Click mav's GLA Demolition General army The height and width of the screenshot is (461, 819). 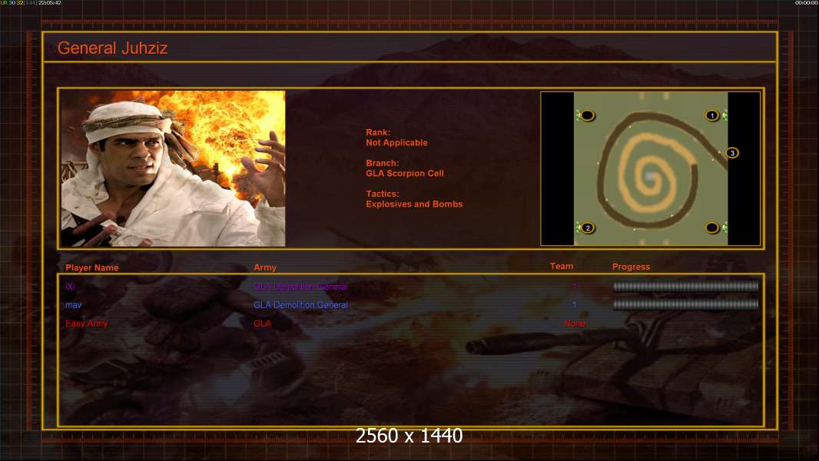pos(300,305)
